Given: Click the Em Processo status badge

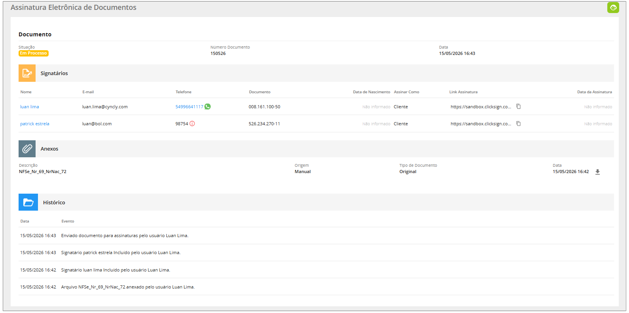Looking at the screenshot, I should [34, 53].
